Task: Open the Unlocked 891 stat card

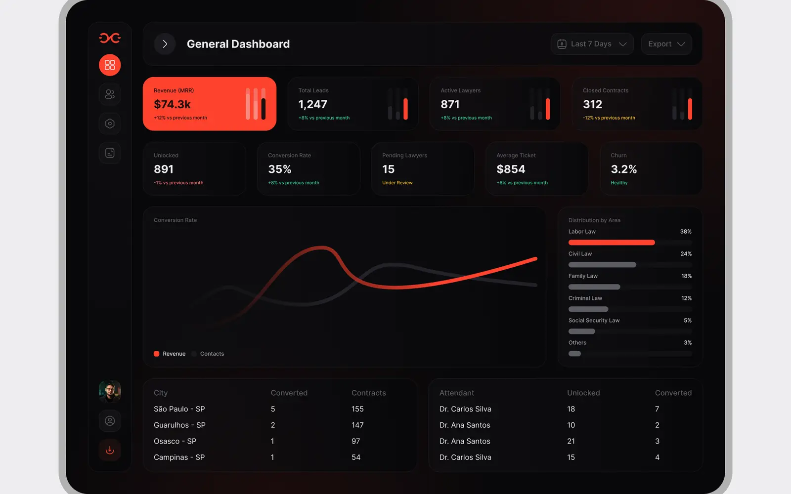Action: click(x=194, y=168)
